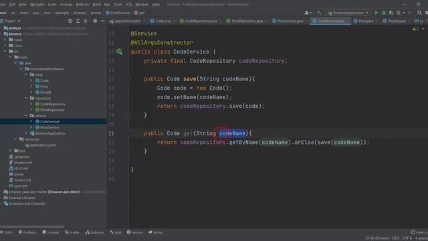
Task: Click the Build project hammer icon
Action: (x=319, y=13)
